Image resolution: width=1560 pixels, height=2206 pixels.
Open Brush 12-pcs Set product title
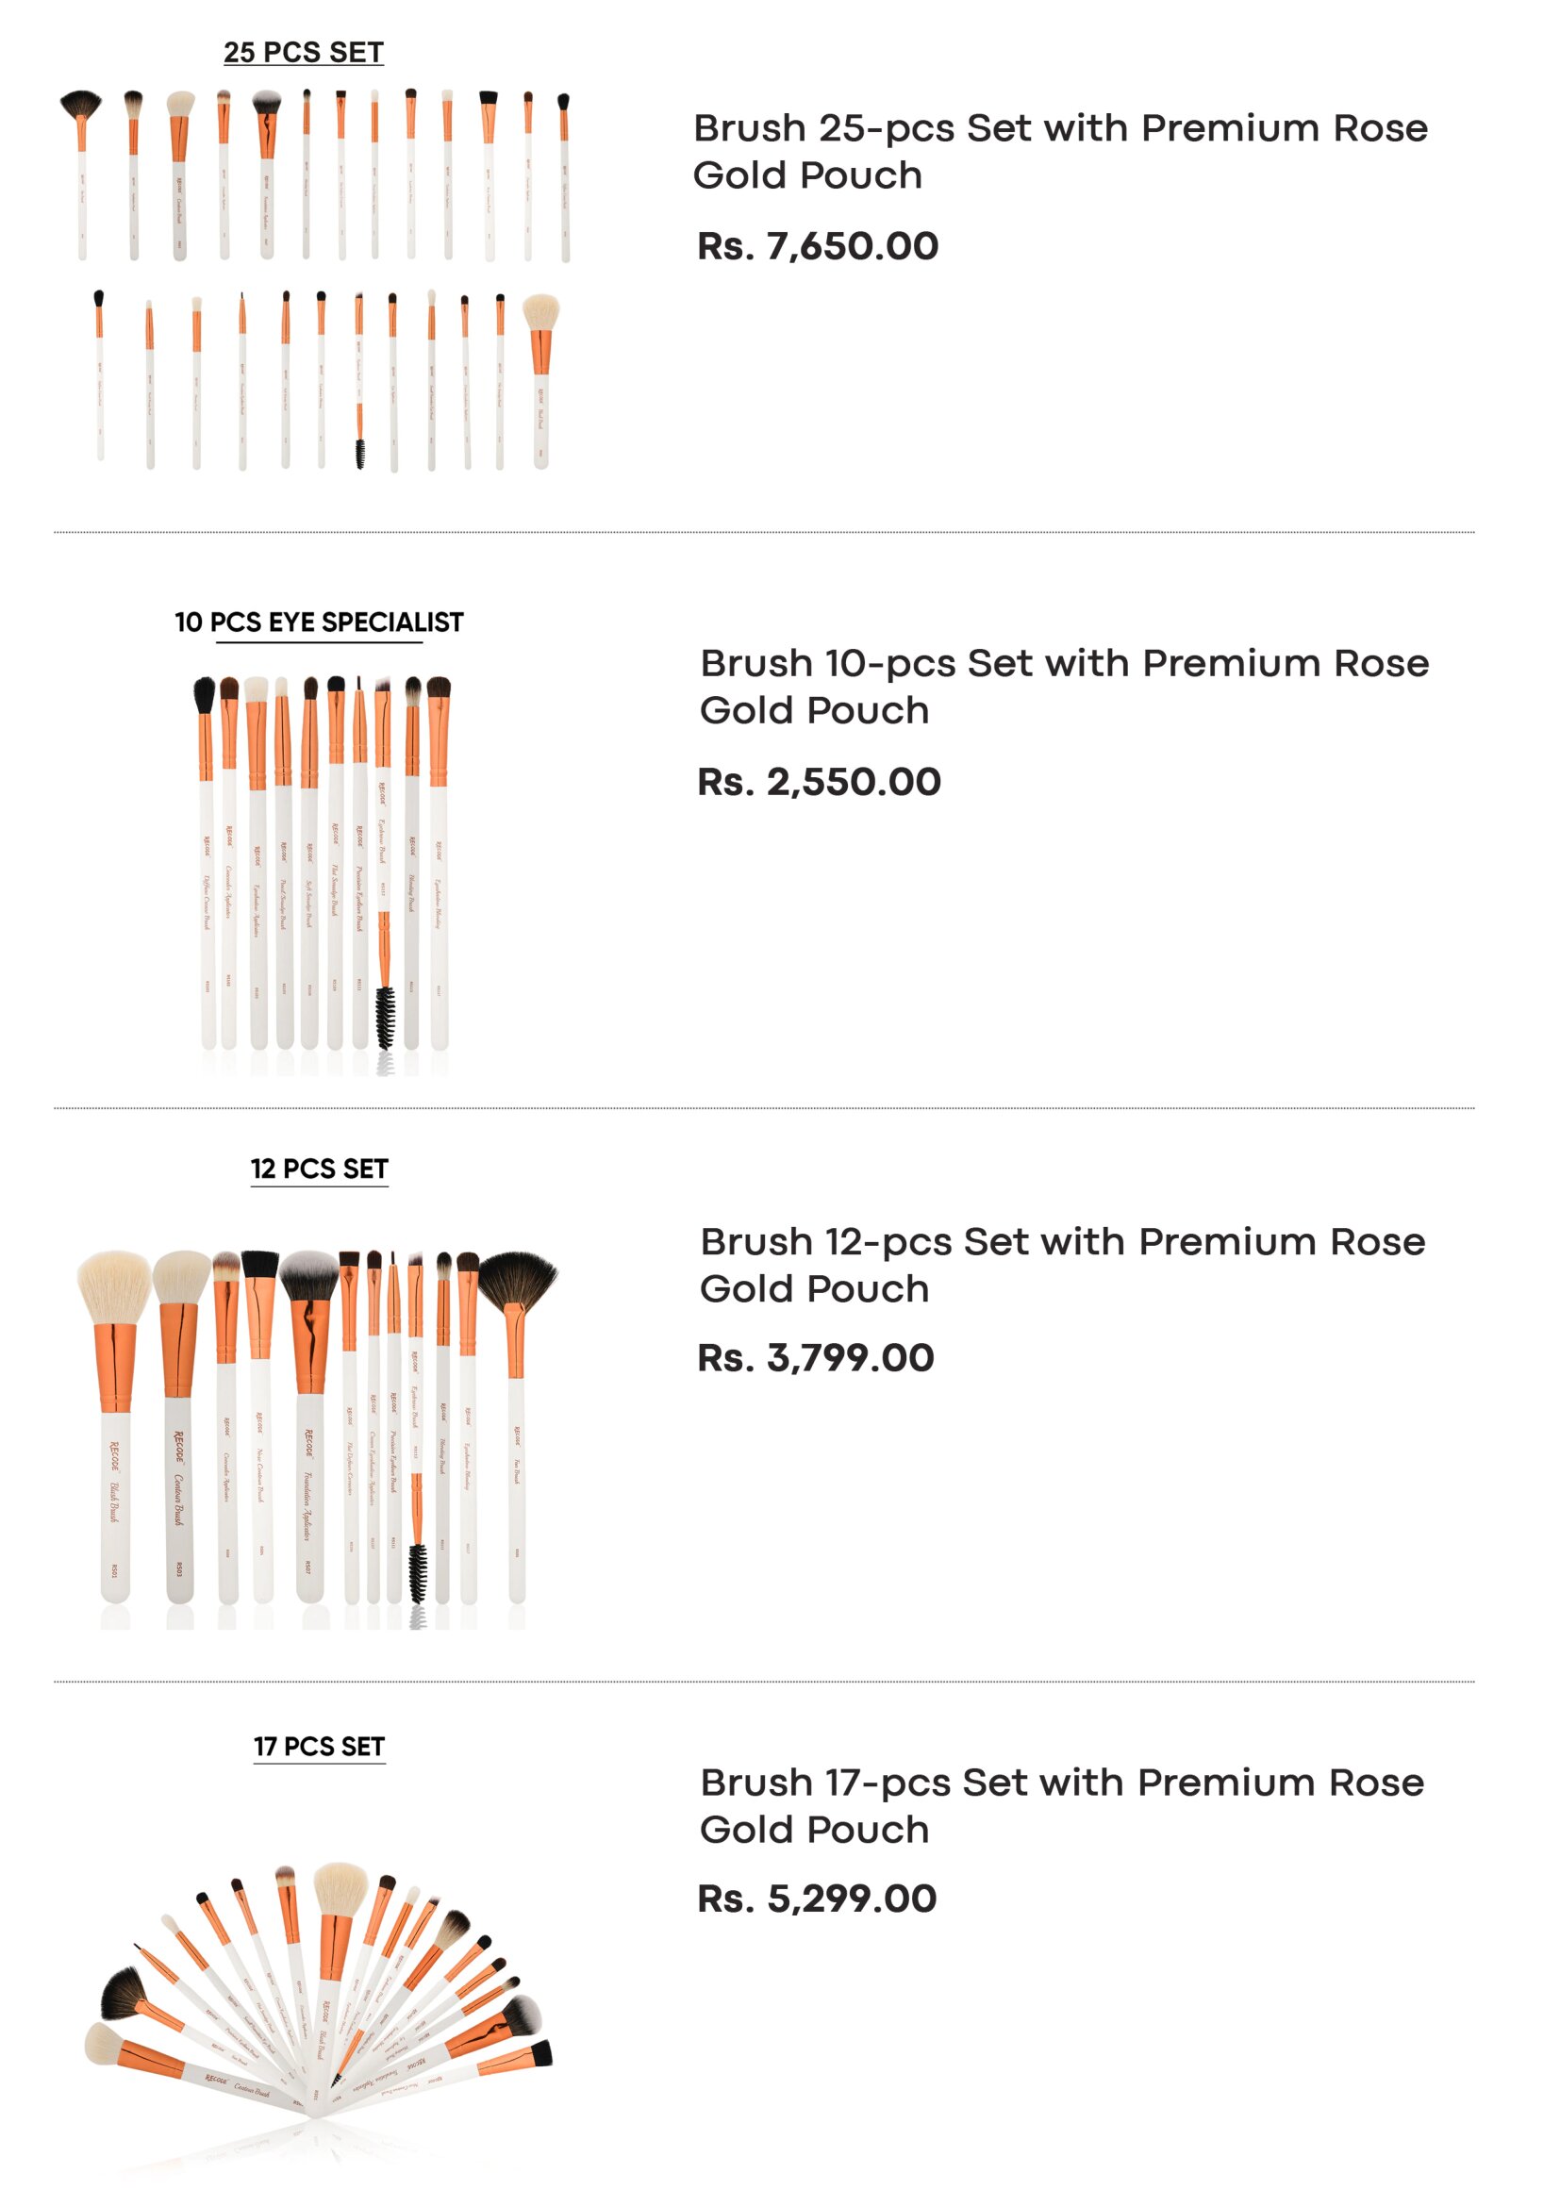tap(1062, 1265)
